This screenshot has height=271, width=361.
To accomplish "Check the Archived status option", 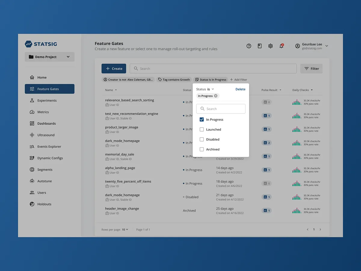I will (202, 149).
